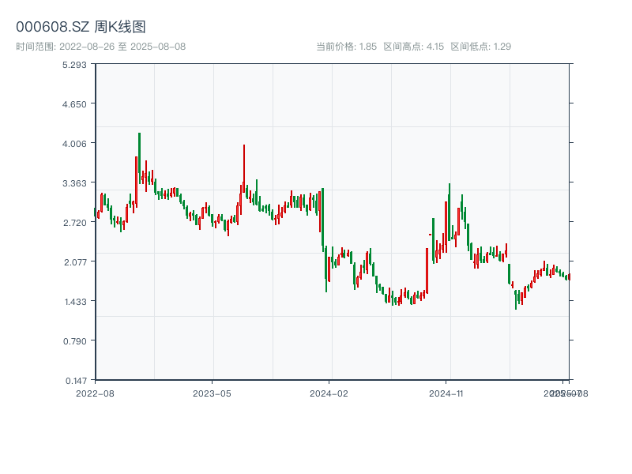Select the 2023-05 date on the time axis
Viewport: 632px width, 474px height.
point(212,393)
